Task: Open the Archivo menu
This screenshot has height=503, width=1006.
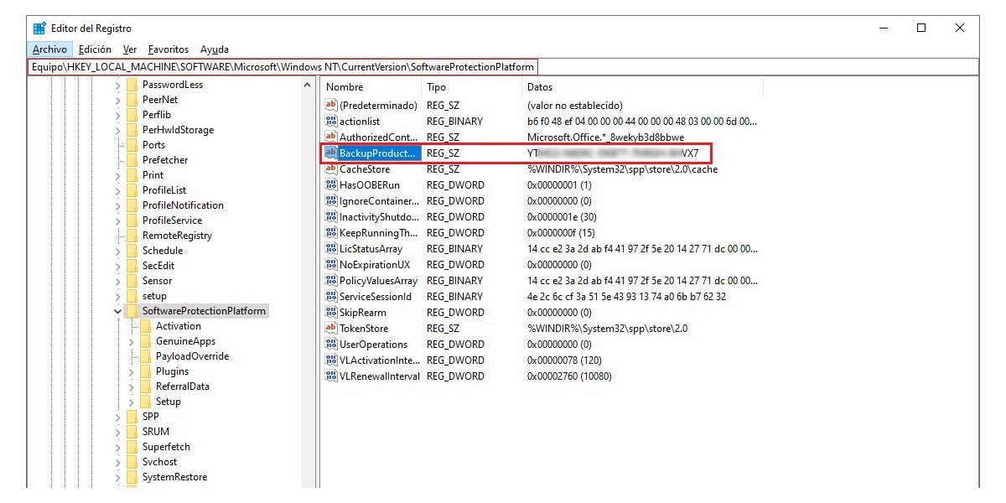Action: coord(49,49)
